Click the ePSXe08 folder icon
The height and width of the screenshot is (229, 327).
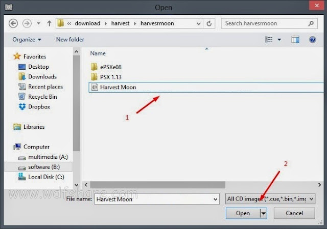[94, 67]
